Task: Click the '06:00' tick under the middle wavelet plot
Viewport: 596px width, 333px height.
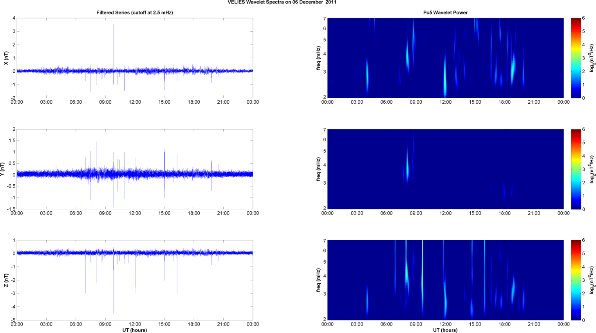Action: coord(386,213)
